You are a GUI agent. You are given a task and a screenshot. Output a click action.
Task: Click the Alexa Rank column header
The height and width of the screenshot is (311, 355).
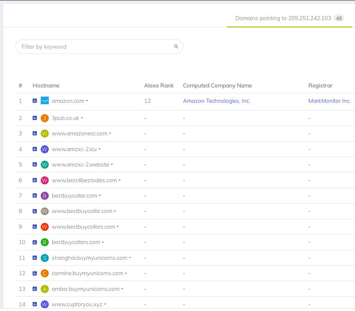tap(159, 85)
